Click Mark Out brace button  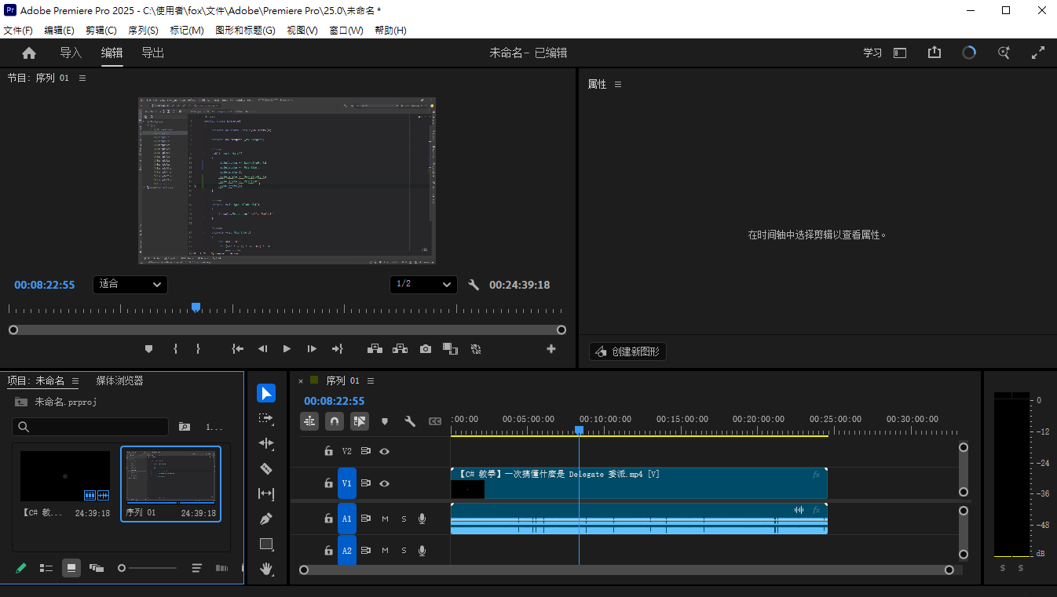click(x=198, y=349)
